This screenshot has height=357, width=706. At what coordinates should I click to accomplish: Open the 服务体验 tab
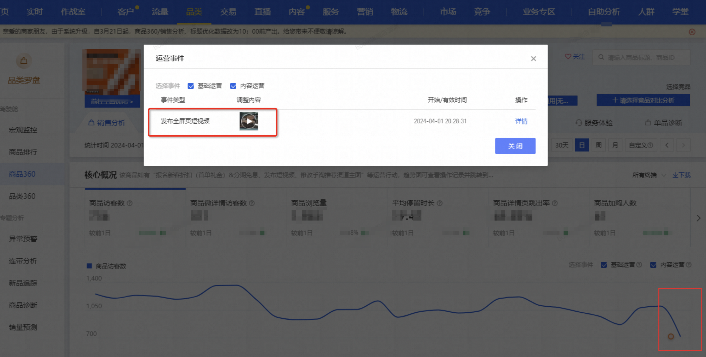pos(594,123)
